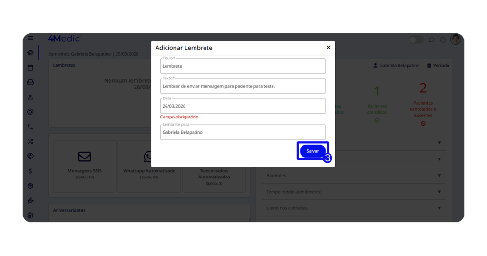Click the help question mark icon
Viewport: 487px width, 256px height.
click(x=443, y=40)
